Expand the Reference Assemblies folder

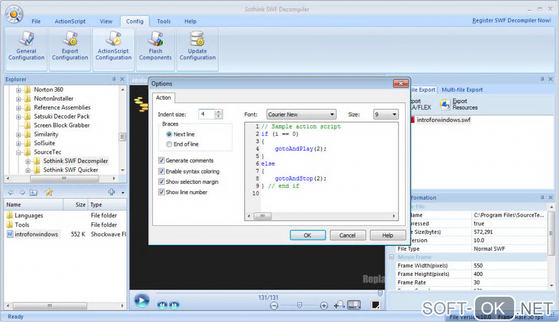click(x=19, y=108)
